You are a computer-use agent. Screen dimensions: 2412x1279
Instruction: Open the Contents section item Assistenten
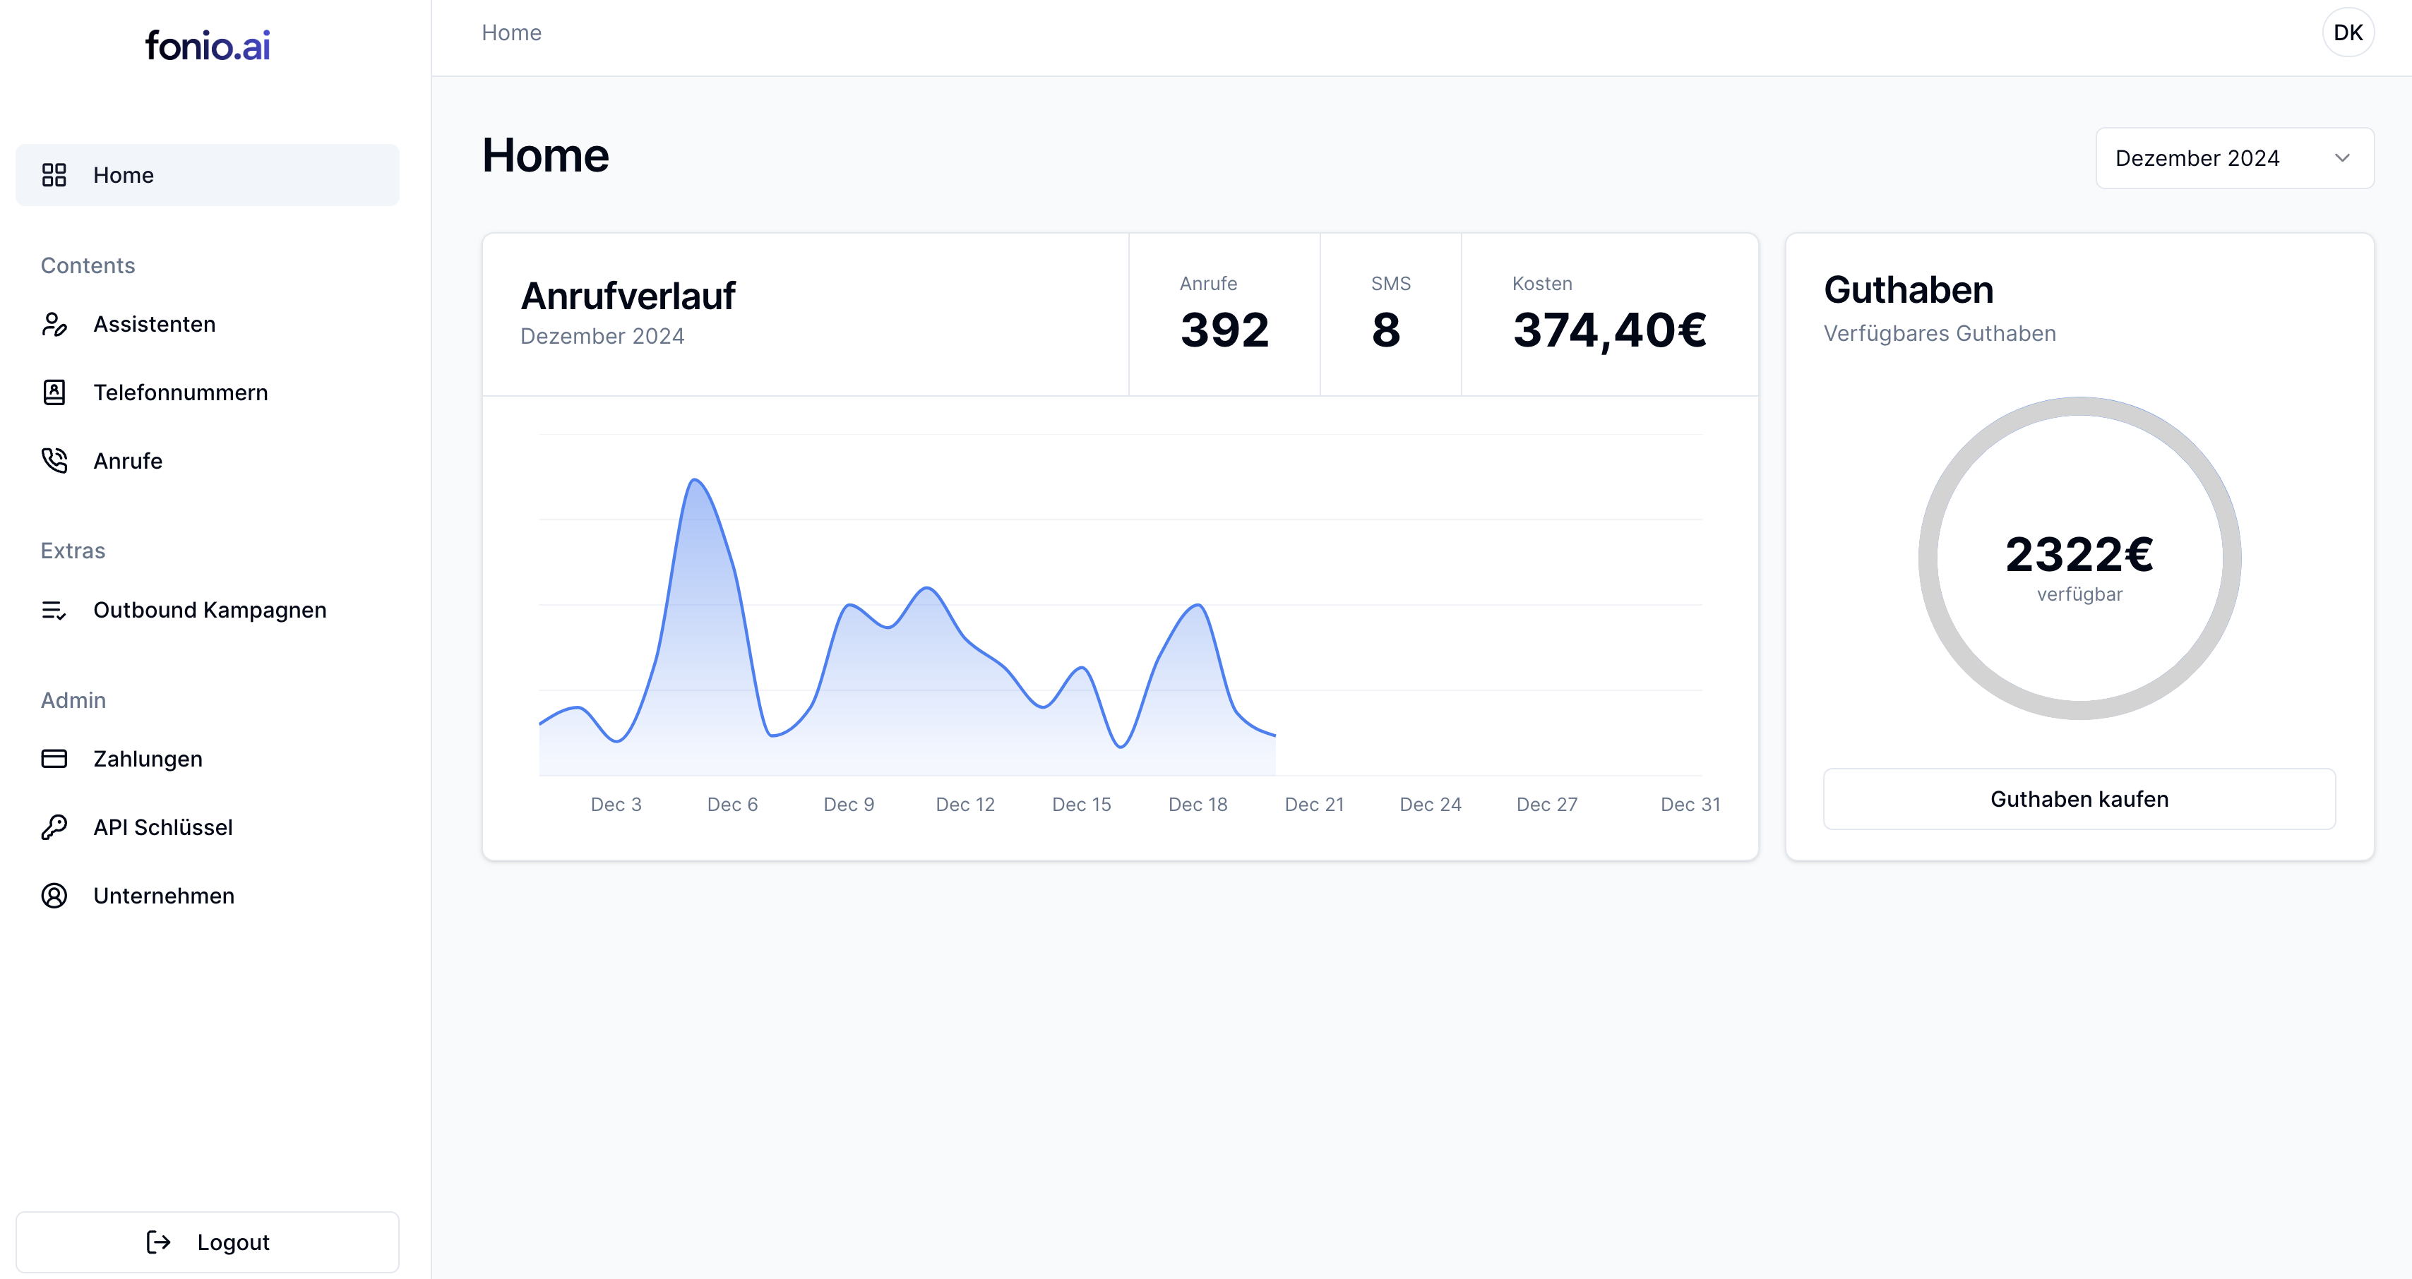153,324
